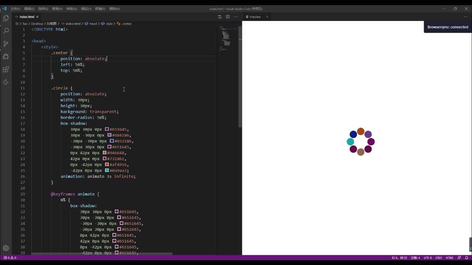Screen dimensions: 472x265
Task: Click the #651645 color swatch on line 18
Action: click(x=107, y=129)
